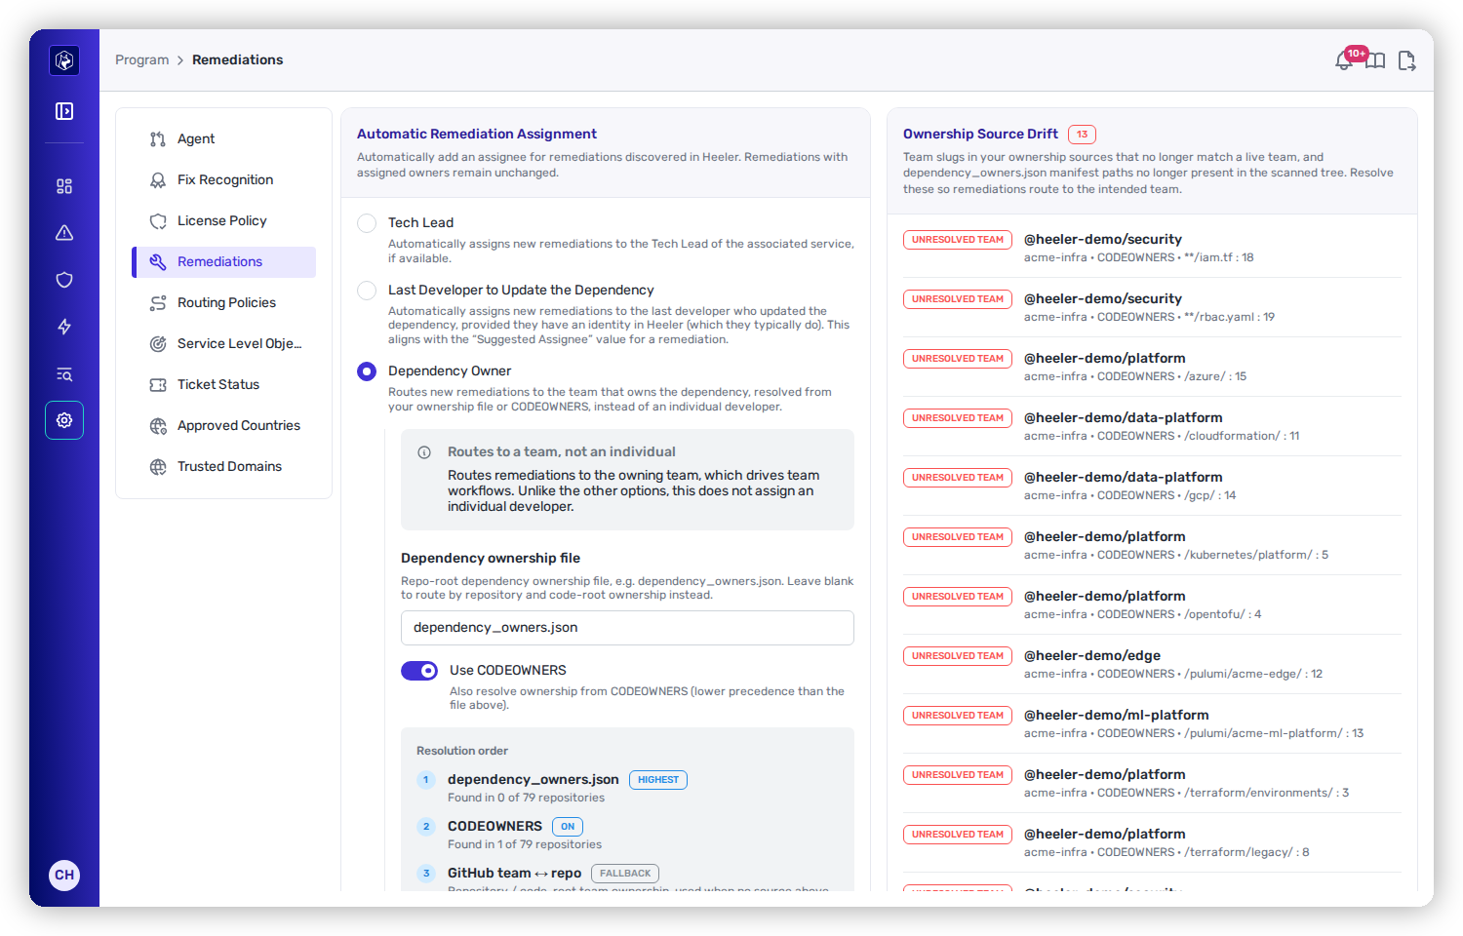Open the shield icon in sidebar
Image resolution: width=1463 pixels, height=936 pixels.
[x=64, y=280]
